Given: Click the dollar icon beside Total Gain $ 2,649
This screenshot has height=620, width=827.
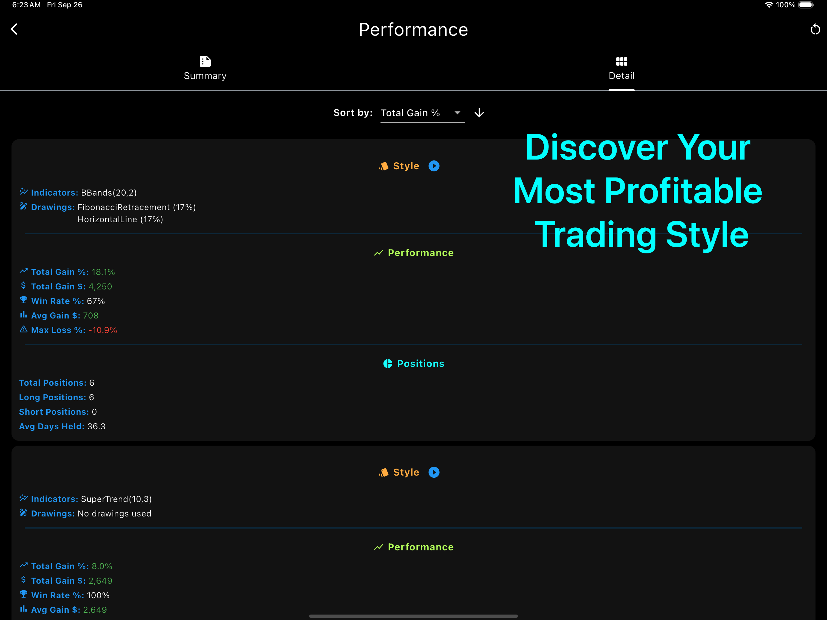Looking at the screenshot, I should tap(24, 580).
